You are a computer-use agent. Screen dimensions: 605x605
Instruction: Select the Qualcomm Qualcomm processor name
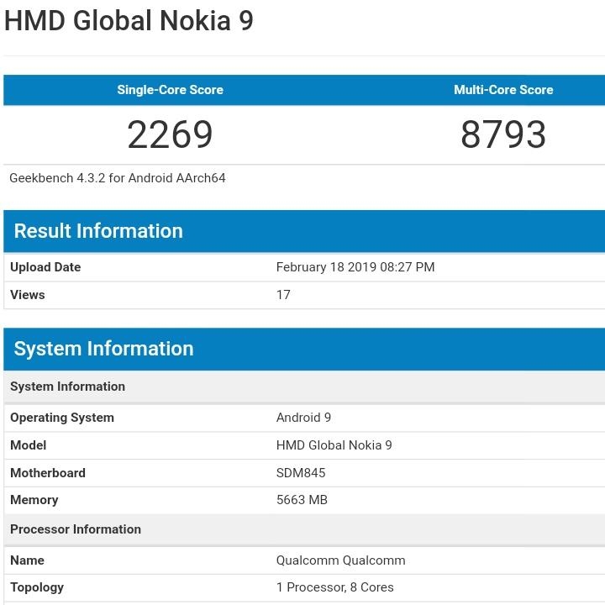click(340, 560)
